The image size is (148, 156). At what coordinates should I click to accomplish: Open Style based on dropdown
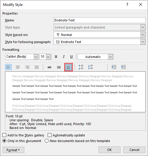143,35
